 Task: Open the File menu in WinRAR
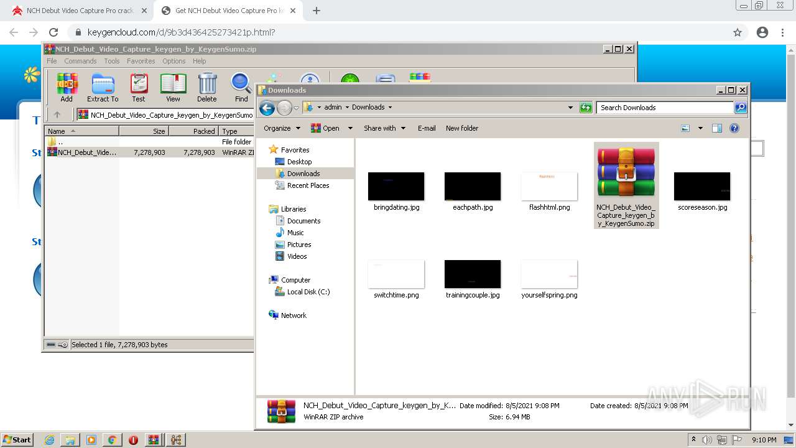tap(52, 61)
